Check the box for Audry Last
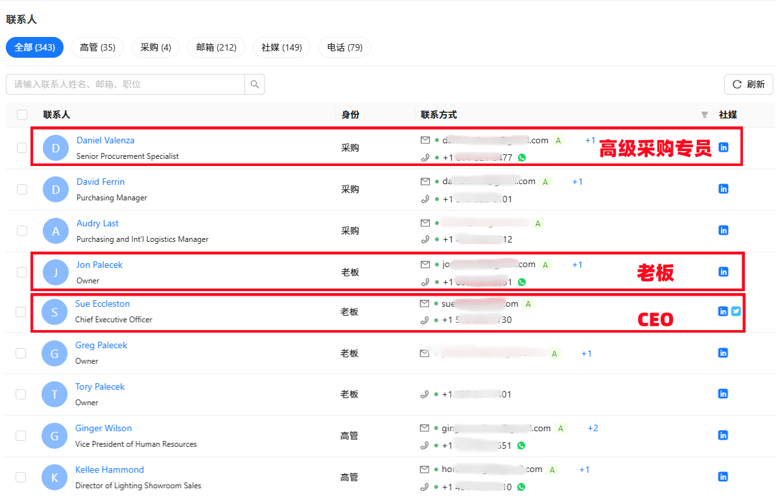Viewport: 776px width, 498px height. [22, 231]
